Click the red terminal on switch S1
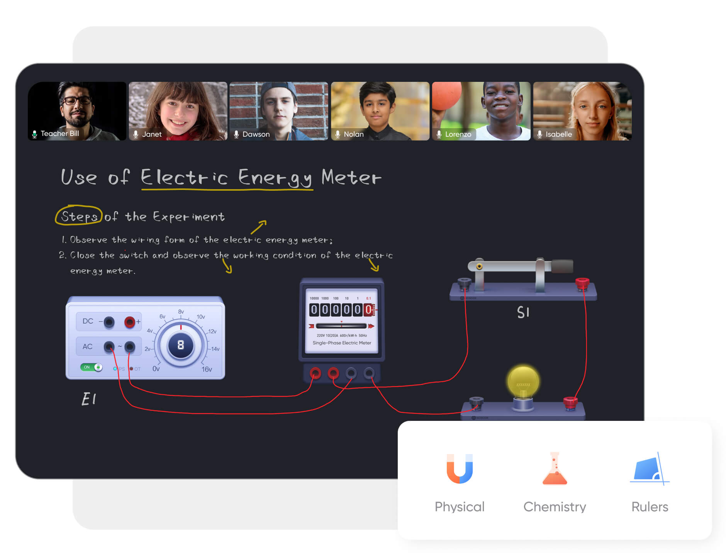 click(x=582, y=283)
